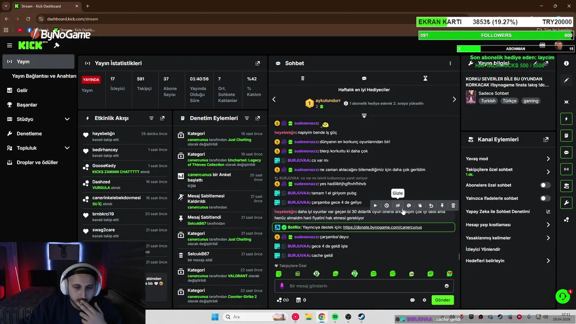Open chat settings gear icon
This screenshot has width=576, height=324.
coord(424,300)
